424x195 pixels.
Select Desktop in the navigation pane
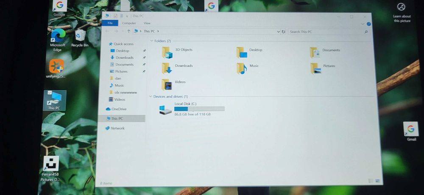pyautogui.click(x=120, y=51)
